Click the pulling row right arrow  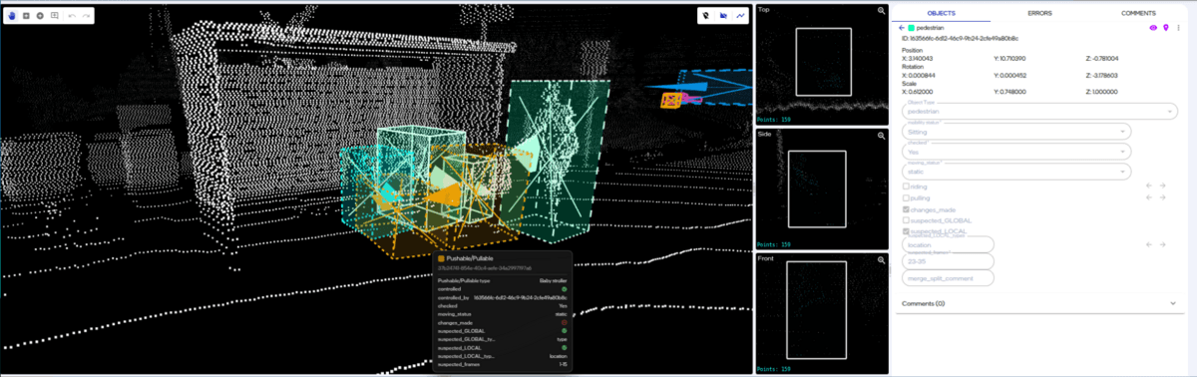coord(1162,197)
